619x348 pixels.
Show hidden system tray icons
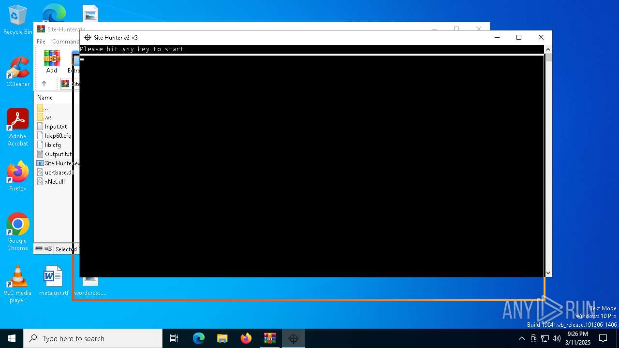coord(521,338)
